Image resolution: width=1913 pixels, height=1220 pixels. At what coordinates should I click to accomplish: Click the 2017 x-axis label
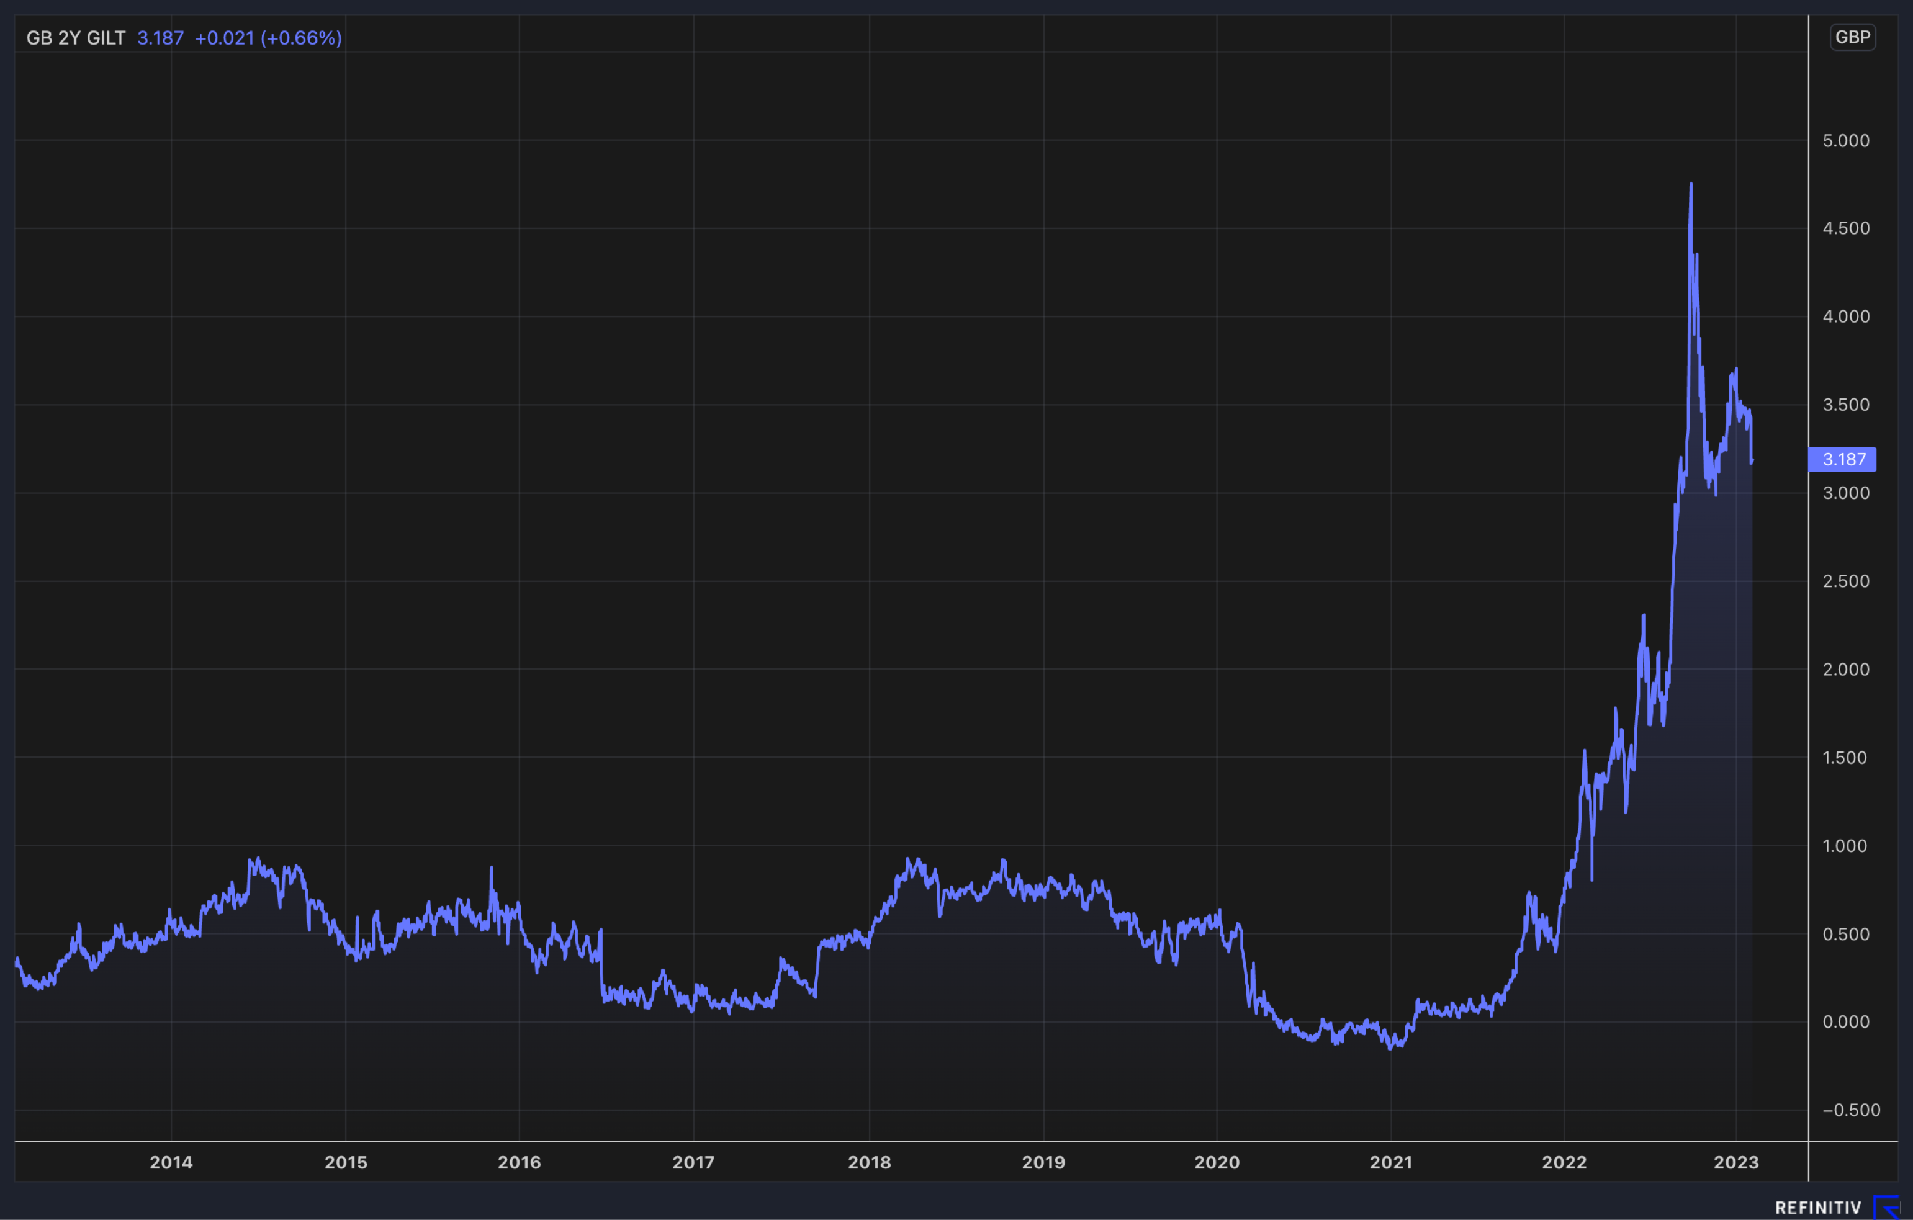(x=693, y=1163)
